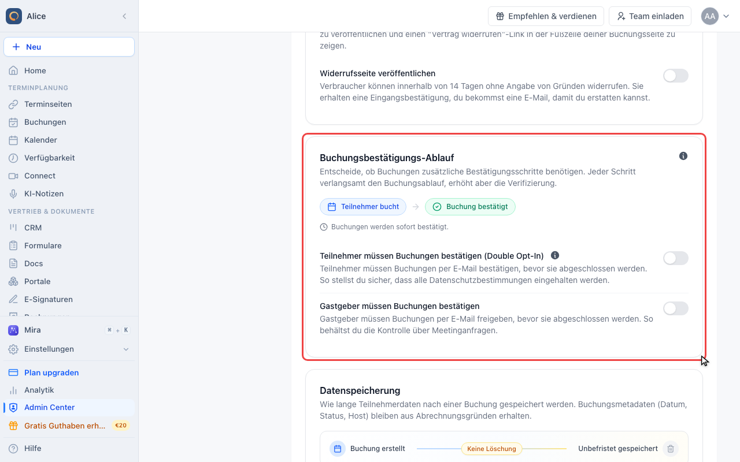The width and height of the screenshot is (740, 462).
Task: Turn on Double Opt-In for Teilnehmer toggle
Action: point(676,258)
